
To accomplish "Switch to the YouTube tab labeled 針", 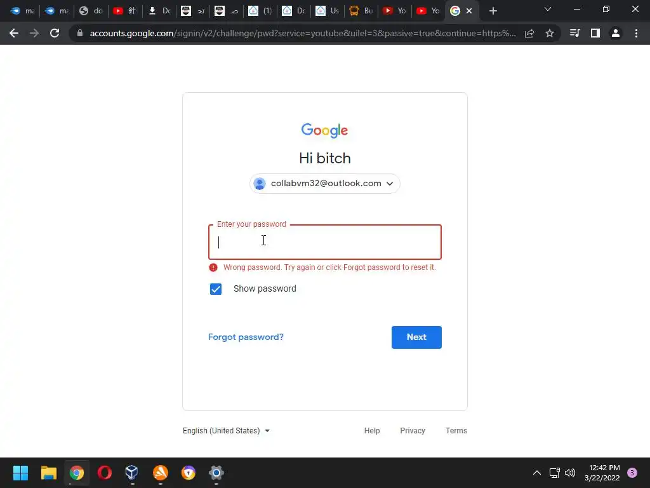I will pyautogui.click(x=125, y=11).
